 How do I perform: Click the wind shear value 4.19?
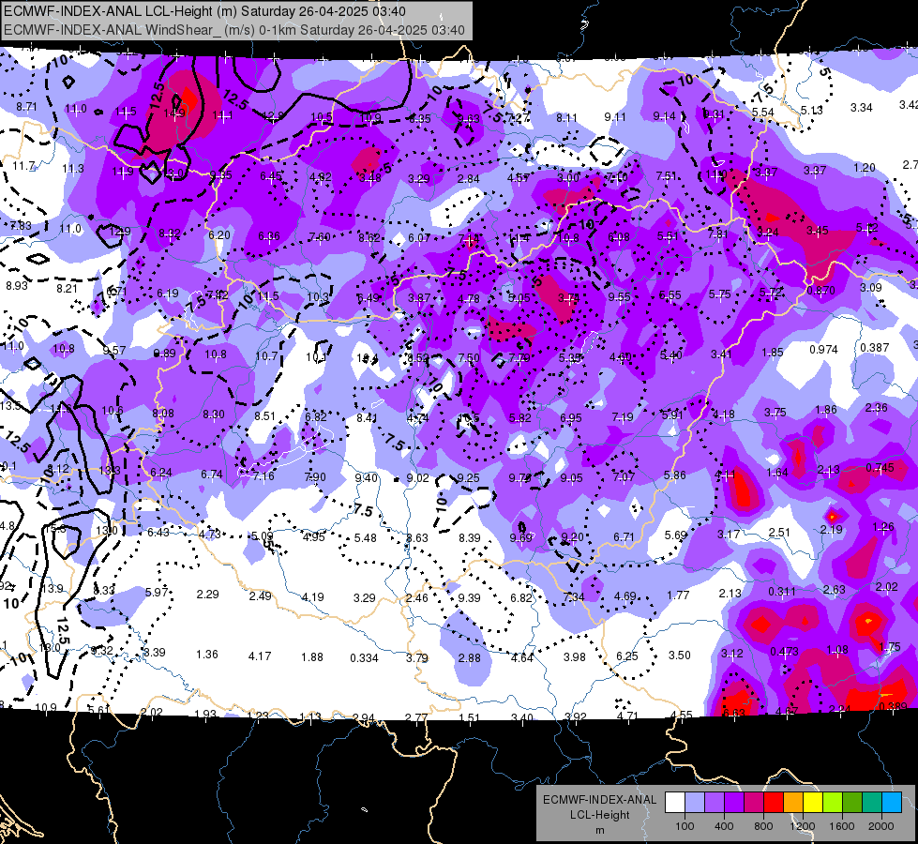click(x=312, y=598)
